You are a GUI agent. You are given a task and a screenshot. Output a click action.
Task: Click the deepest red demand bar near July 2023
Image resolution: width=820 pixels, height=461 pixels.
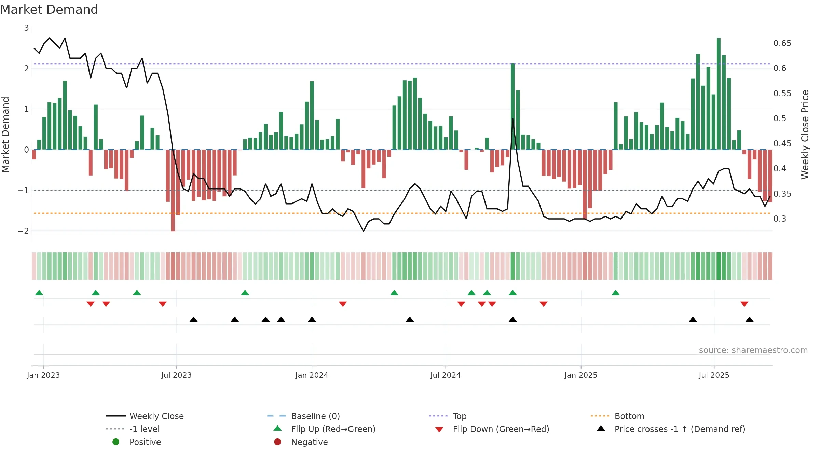173,191
